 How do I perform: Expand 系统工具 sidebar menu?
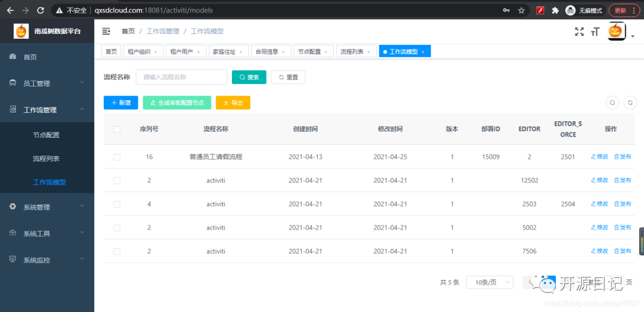(x=47, y=233)
